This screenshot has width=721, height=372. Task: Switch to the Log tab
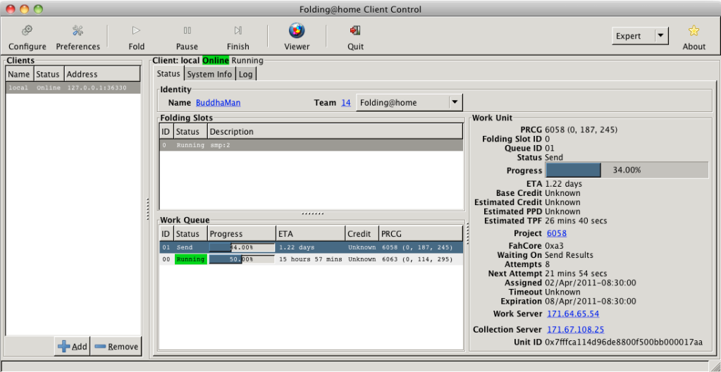click(246, 74)
